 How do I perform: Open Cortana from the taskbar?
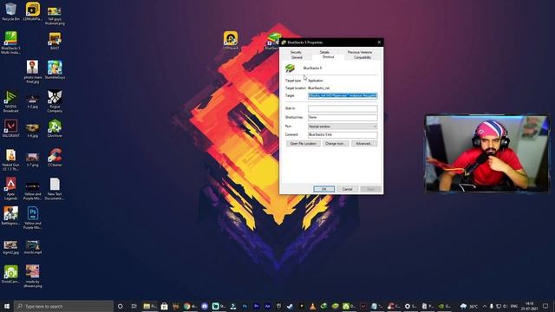point(120,306)
